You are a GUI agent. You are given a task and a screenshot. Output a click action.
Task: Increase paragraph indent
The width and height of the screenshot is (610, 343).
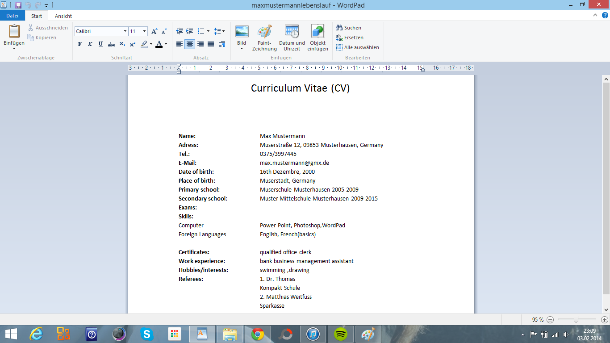(190, 31)
